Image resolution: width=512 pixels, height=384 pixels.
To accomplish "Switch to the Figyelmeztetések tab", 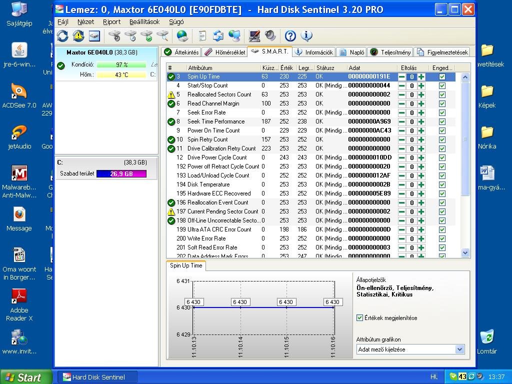I will 443,52.
